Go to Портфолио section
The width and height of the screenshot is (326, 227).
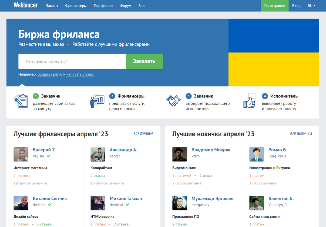pos(103,6)
